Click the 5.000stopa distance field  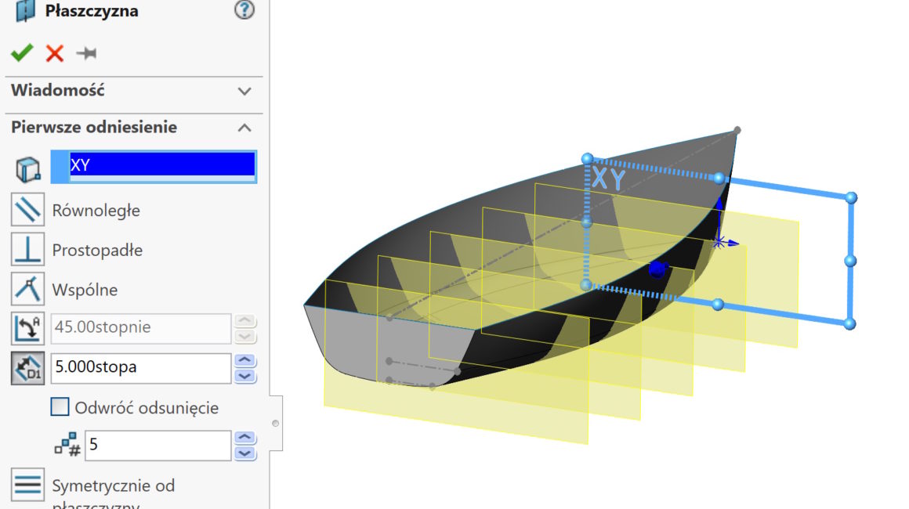(141, 368)
